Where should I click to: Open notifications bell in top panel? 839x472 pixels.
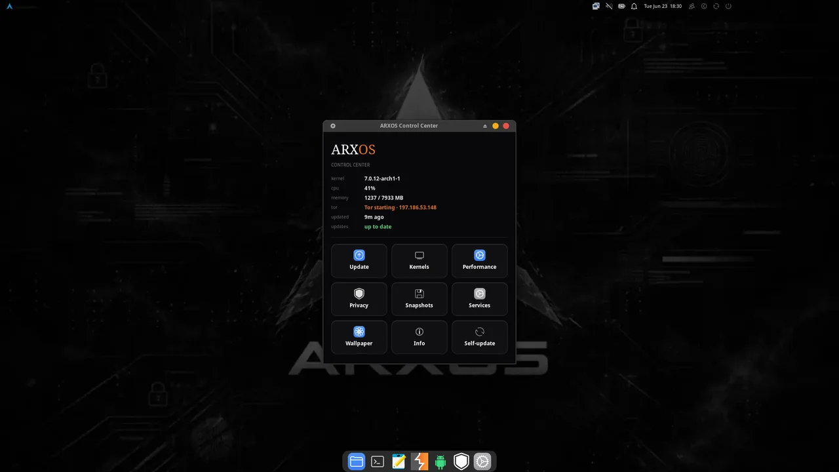pyautogui.click(x=634, y=6)
